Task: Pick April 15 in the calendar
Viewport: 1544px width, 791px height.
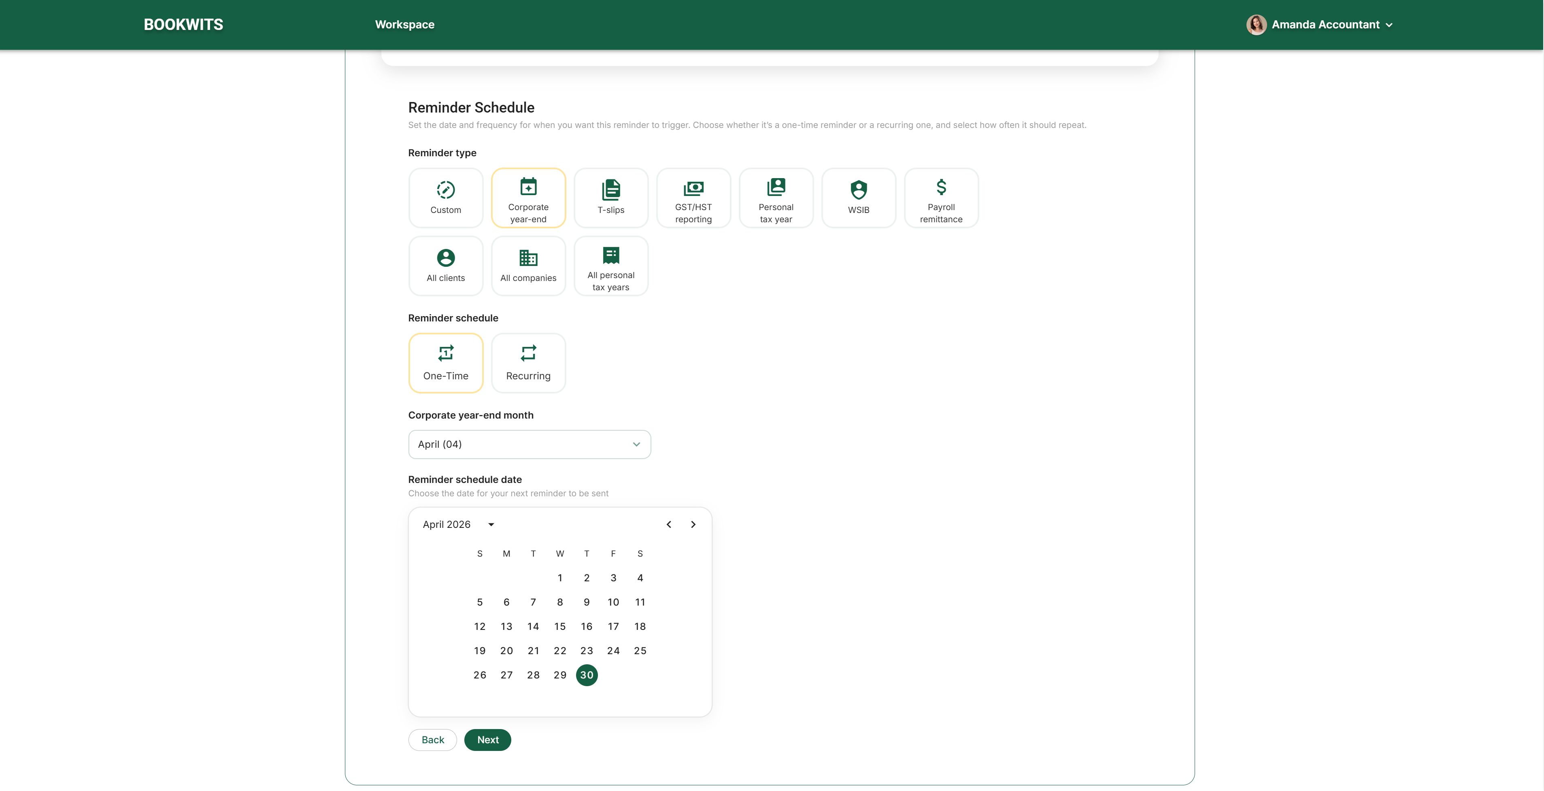Action: pyautogui.click(x=559, y=627)
